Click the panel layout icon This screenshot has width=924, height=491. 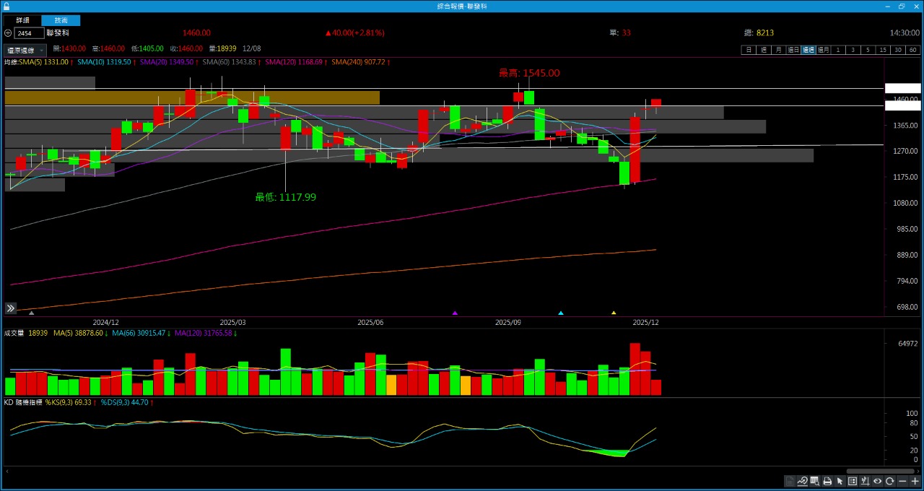(x=853, y=481)
